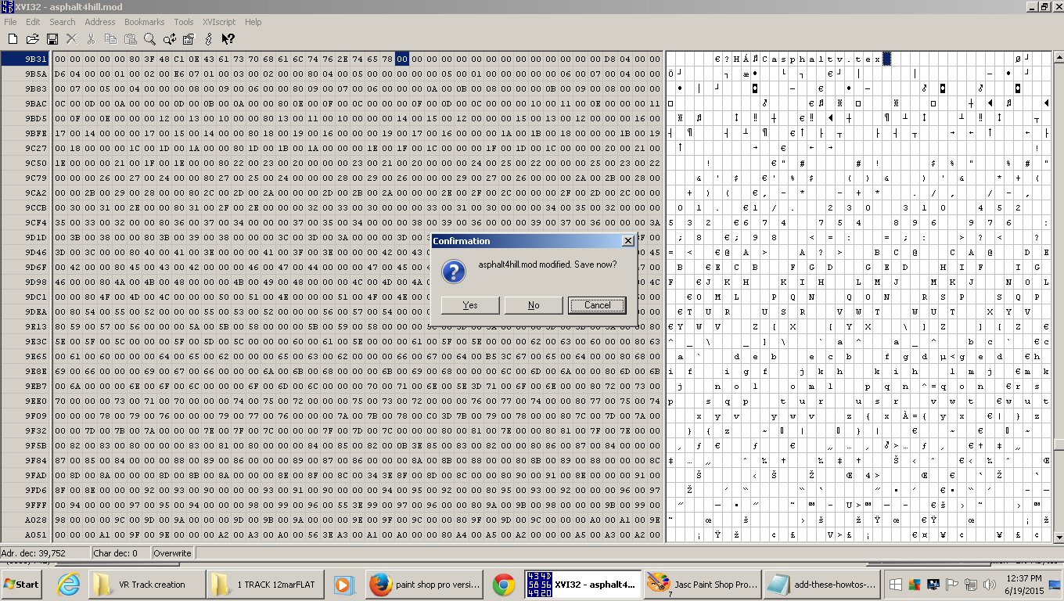Screen dimensions: 1064x601
Task: Switch to the add-these-howtos Notepad window
Action: (x=822, y=585)
